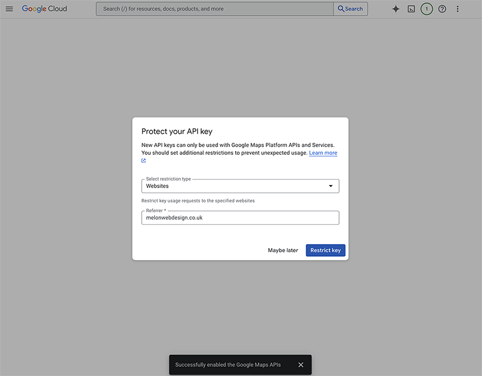This screenshot has width=482, height=376.
Task: Activate the Cloud Shell terminal icon
Action: pos(411,9)
